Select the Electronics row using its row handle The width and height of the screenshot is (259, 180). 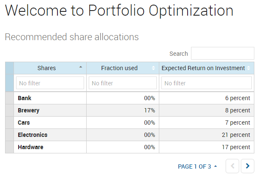click(9, 135)
